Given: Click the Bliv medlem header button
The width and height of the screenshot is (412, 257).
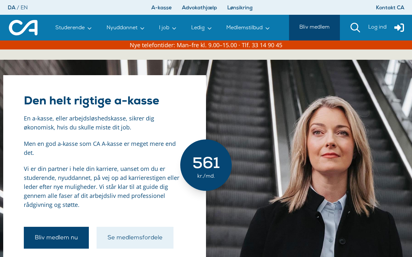Looking at the screenshot, I should (x=314, y=28).
